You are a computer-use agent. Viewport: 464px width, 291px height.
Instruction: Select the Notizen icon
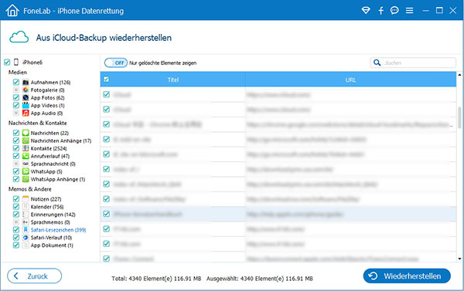click(x=26, y=199)
